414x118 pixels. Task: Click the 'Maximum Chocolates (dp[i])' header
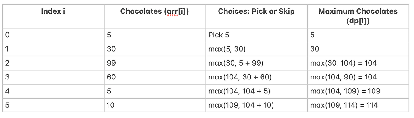pos(358,16)
